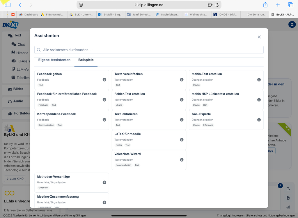
Task: Show info for Texte vereinfachen assistant
Action: tap(182, 80)
